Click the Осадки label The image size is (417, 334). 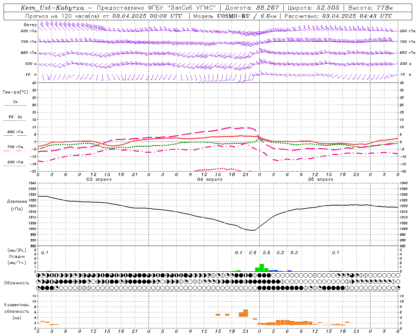17,256
